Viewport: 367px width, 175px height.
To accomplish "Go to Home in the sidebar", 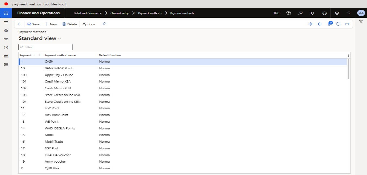I will [6, 30].
